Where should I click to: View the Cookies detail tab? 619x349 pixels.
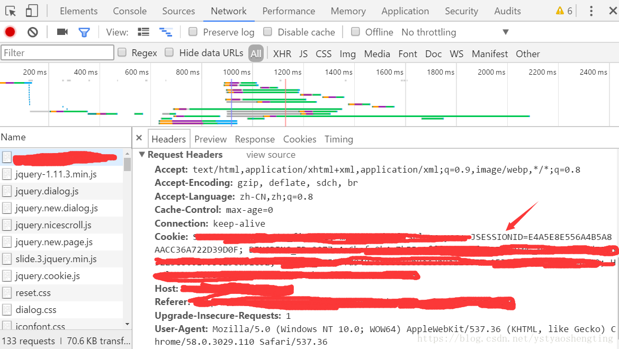click(x=300, y=139)
